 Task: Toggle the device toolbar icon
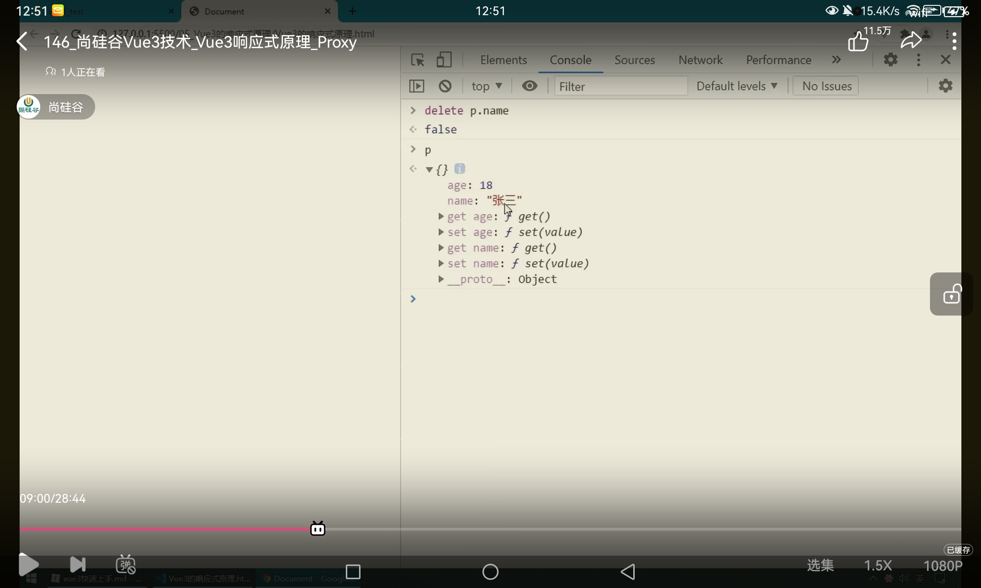(x=444, y=60)
